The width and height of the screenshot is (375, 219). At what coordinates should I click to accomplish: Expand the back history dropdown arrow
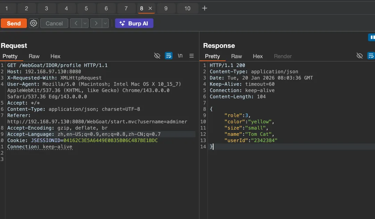[x=85, y=23]
